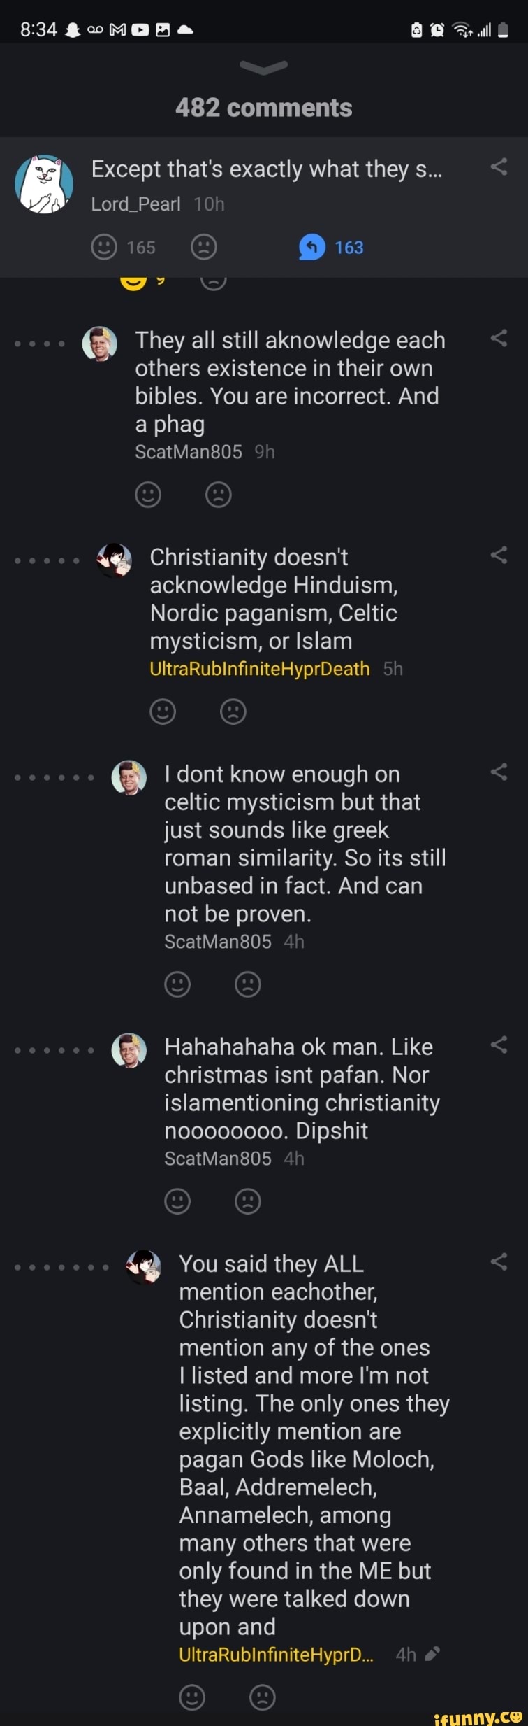
Task: Share UltraRubInfiniteHyprDeath's comment about Hinduism
Action: coord(499,553)
